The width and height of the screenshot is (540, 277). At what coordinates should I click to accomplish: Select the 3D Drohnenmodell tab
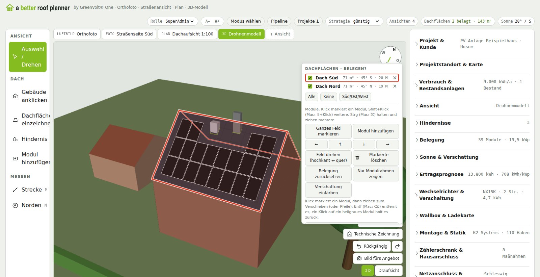click(x=241, y=34)
